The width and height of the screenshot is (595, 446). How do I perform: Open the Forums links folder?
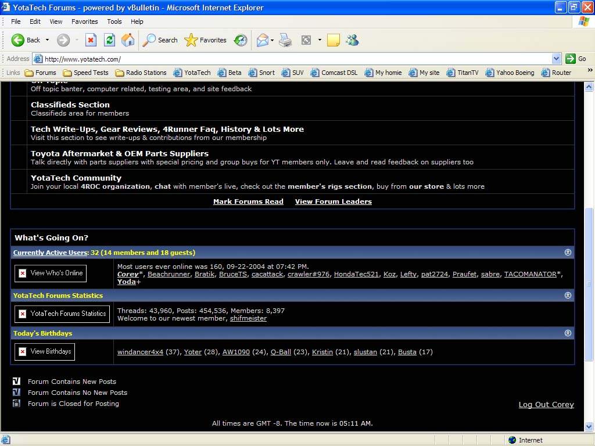coord(41,73)
